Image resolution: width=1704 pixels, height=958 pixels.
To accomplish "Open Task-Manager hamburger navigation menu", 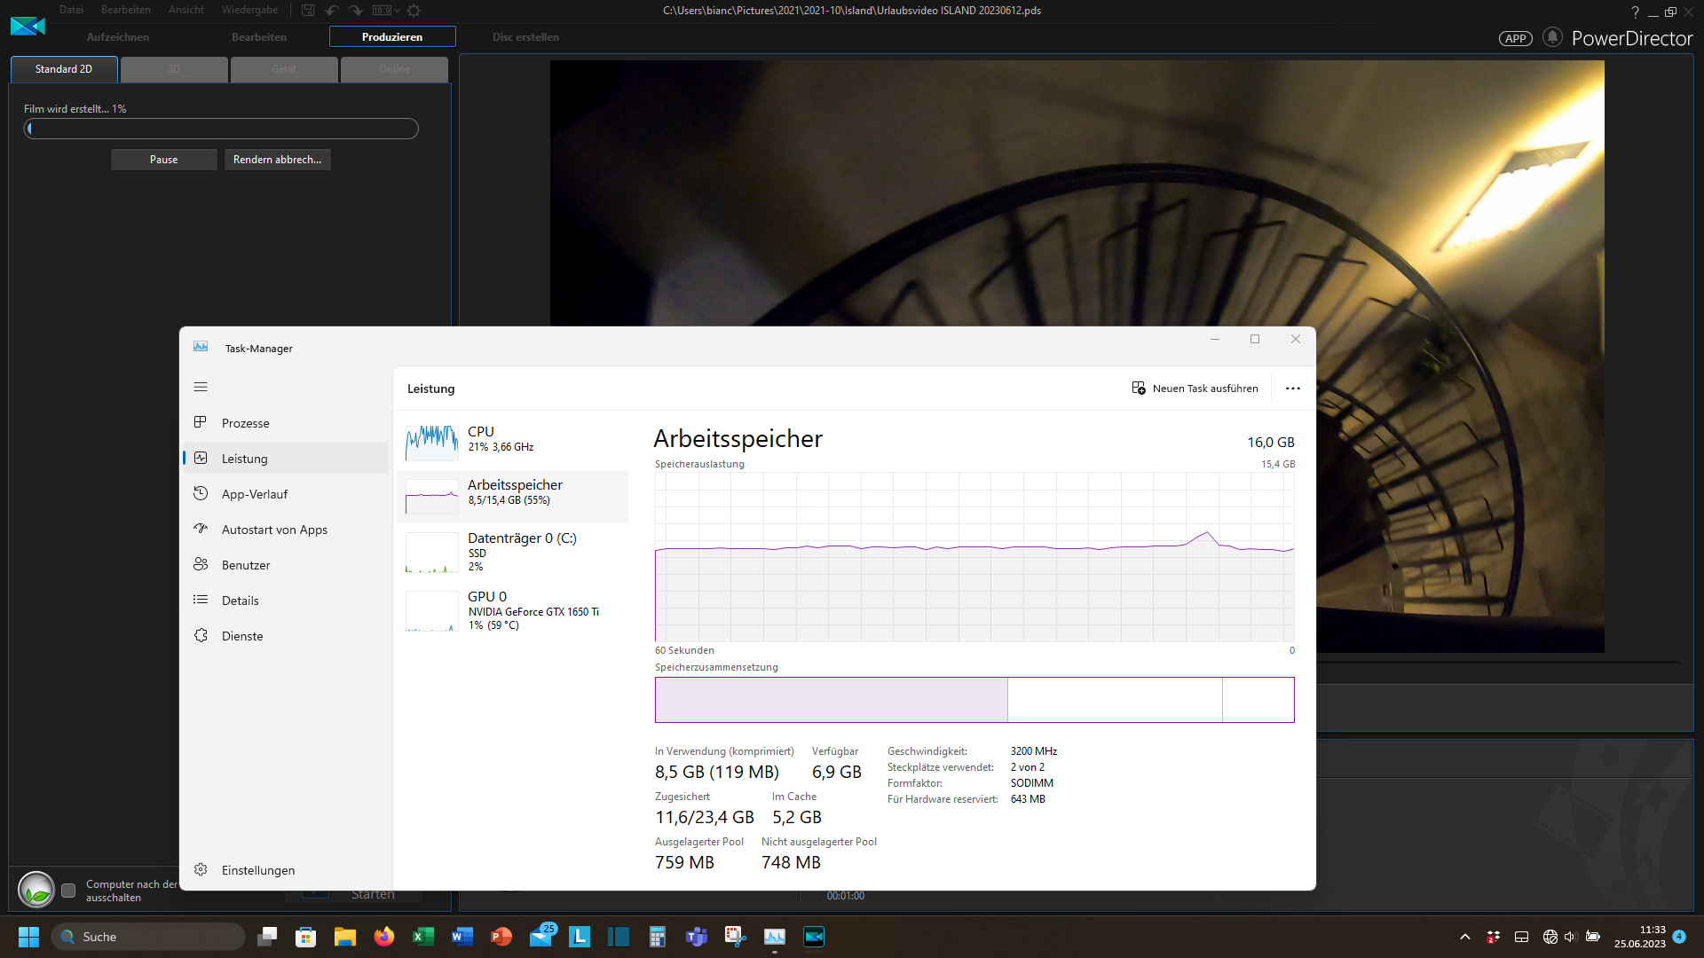I will (201, 387).
